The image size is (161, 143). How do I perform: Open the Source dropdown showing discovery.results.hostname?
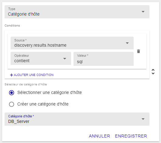coord(72,43)
